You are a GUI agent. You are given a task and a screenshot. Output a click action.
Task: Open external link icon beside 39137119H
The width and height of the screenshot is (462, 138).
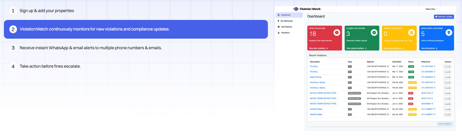click(x=432, y=93)
